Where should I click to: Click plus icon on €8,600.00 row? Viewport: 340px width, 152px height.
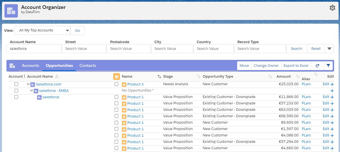(x=332, y=123)
